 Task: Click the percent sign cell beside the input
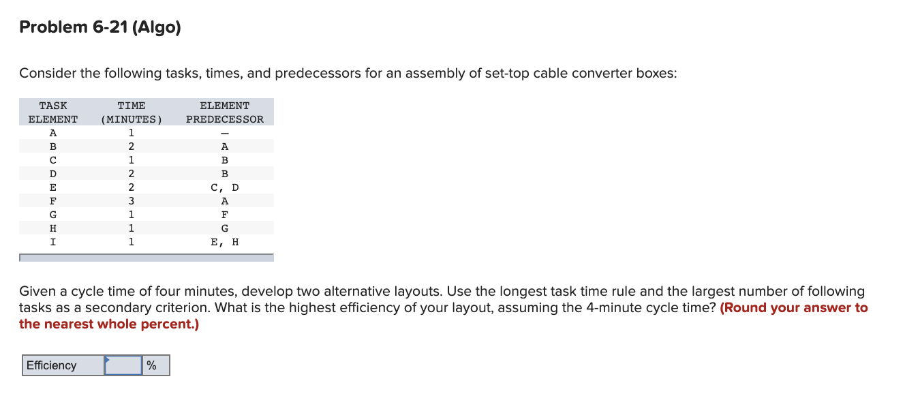[152, 365]
